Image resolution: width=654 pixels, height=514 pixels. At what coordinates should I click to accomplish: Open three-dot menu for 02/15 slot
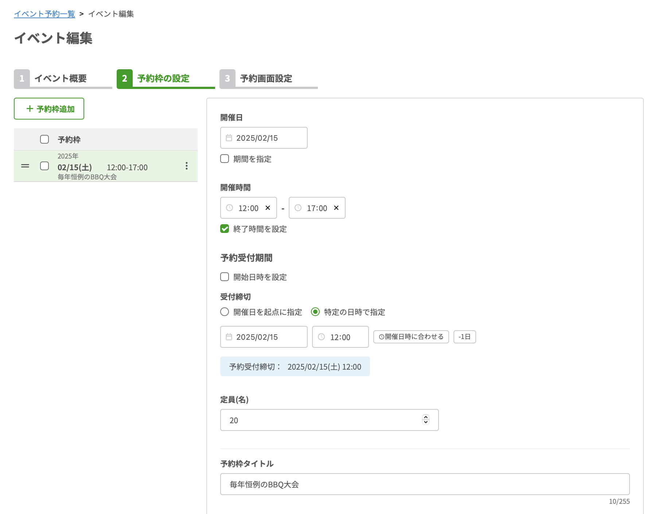point(187,166)
